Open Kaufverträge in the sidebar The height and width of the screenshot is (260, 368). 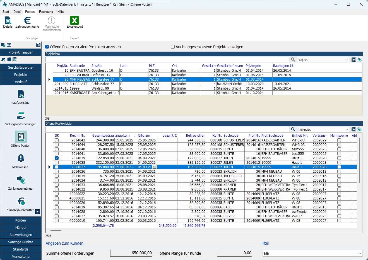click(x=20, y=97)
